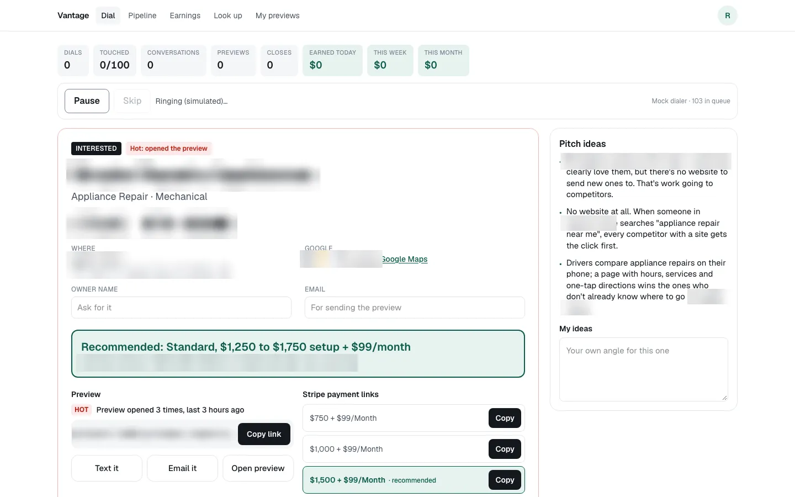Select 'Preview opened 3 times, last 3 hours ago'
The image size is (795, 497).
(170, 410)
